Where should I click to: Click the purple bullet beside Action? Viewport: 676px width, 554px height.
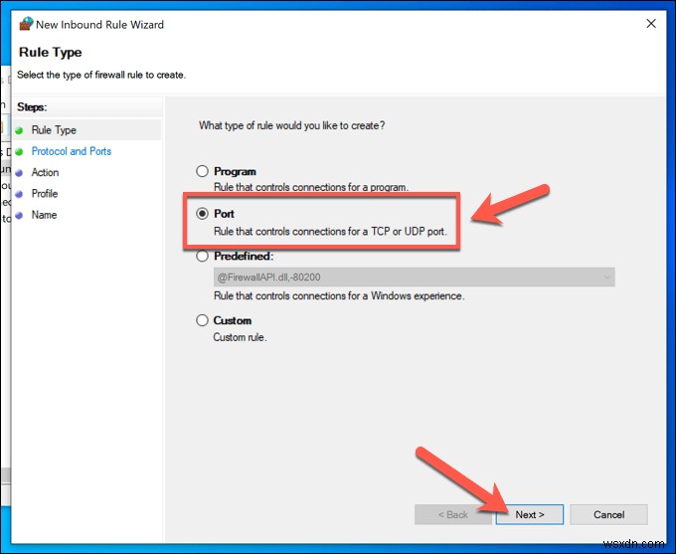pyautogui.click(x=19, y=173)
